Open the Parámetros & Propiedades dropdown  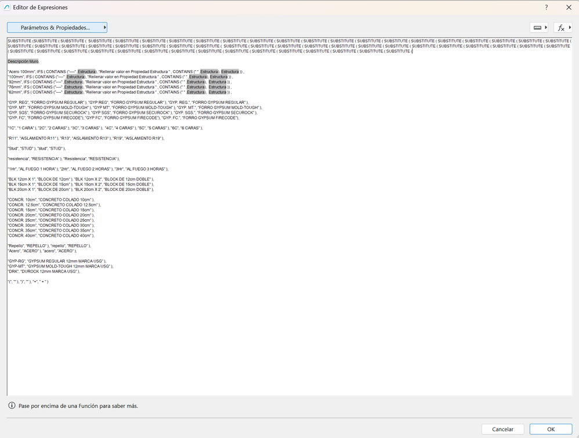pos(57,27)
